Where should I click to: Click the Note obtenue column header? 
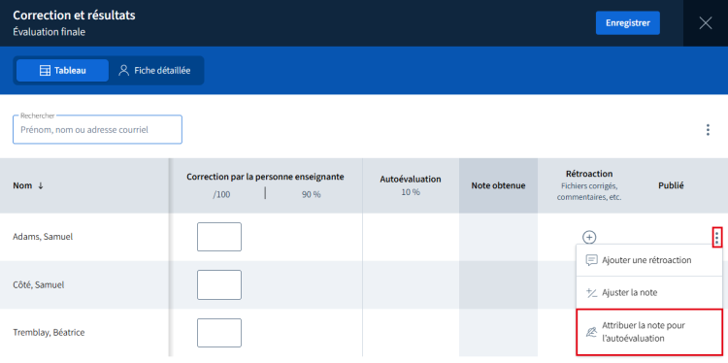[498, 185]
